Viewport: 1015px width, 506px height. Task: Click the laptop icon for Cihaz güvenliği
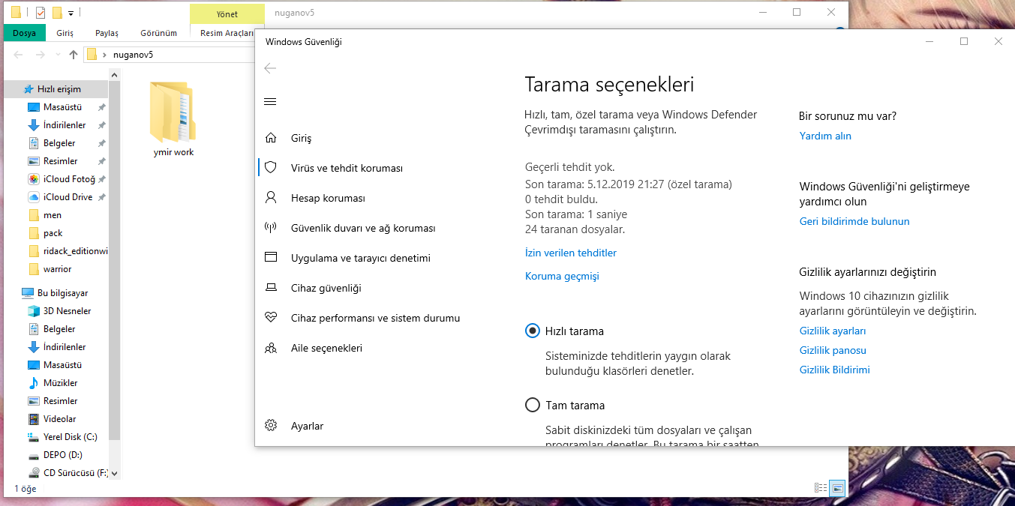271,288
